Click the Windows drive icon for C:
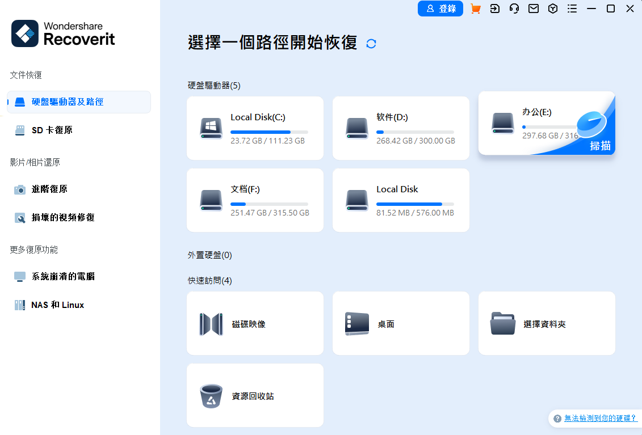 211,128
